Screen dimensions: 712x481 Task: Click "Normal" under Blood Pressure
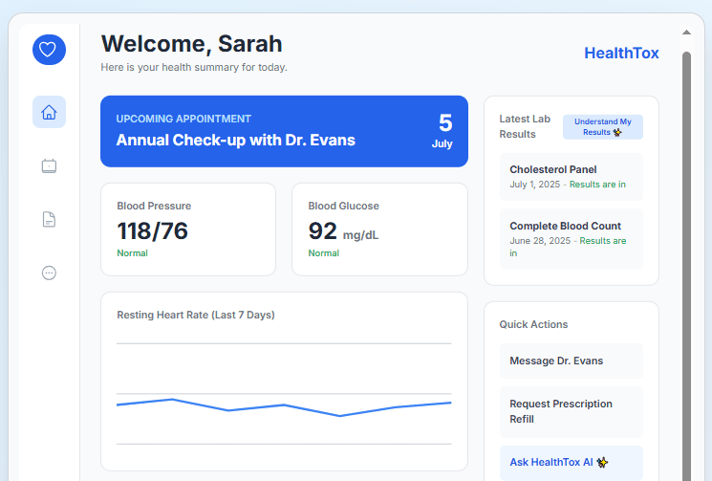point(132,253)
